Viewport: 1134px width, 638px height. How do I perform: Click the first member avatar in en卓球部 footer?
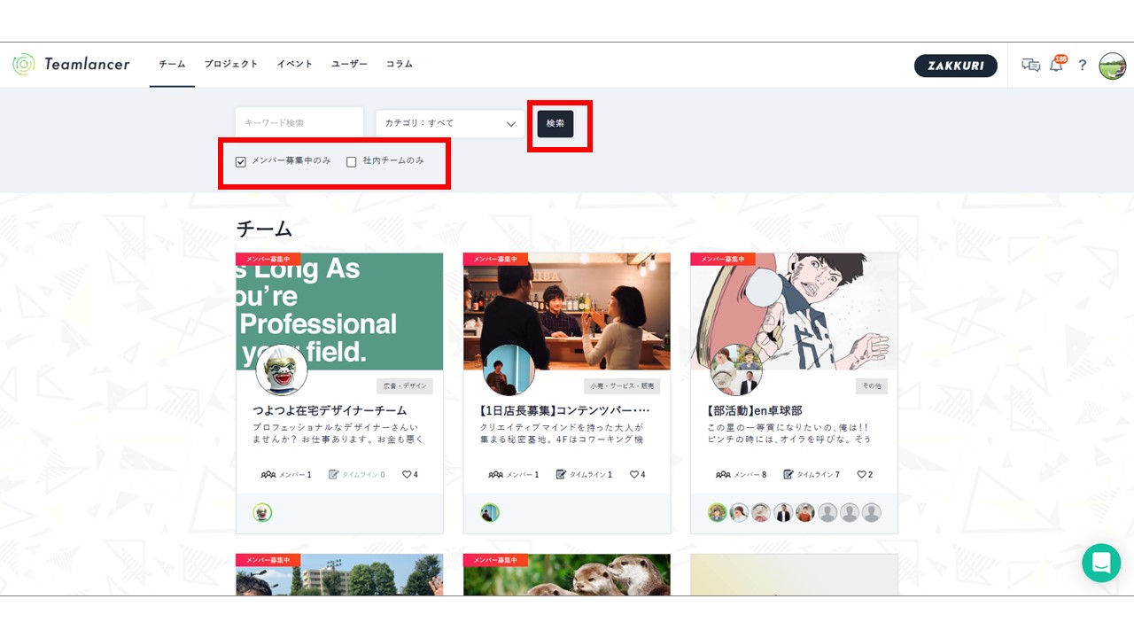(x=717, y=513)
